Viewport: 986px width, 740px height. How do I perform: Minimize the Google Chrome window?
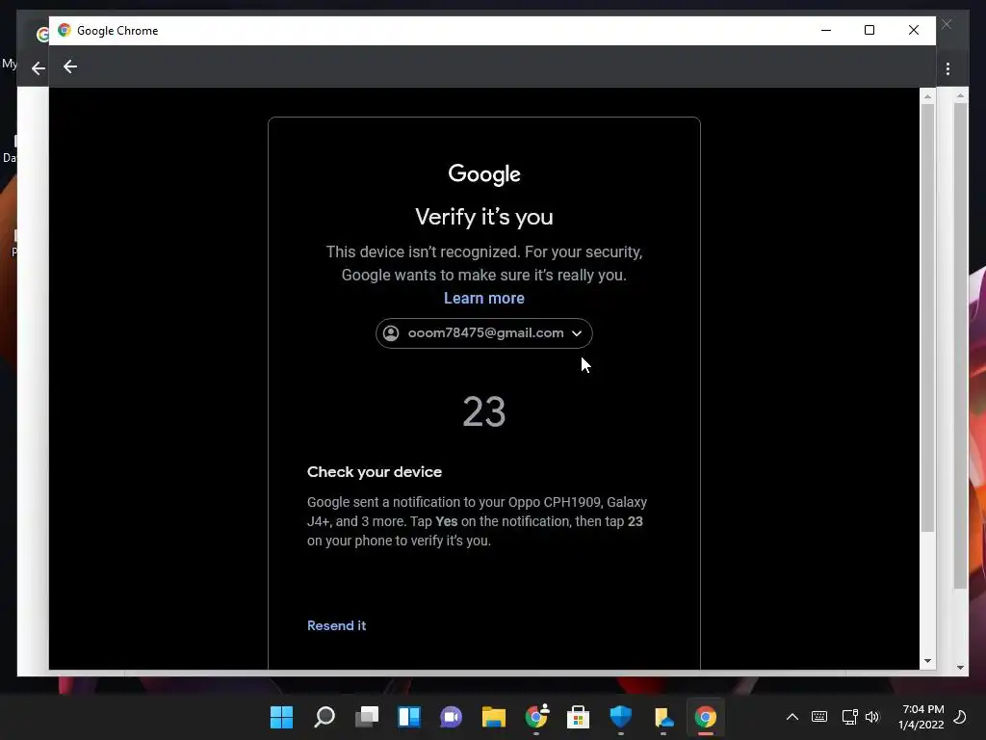pyautogui.click(x=826, y=30)
